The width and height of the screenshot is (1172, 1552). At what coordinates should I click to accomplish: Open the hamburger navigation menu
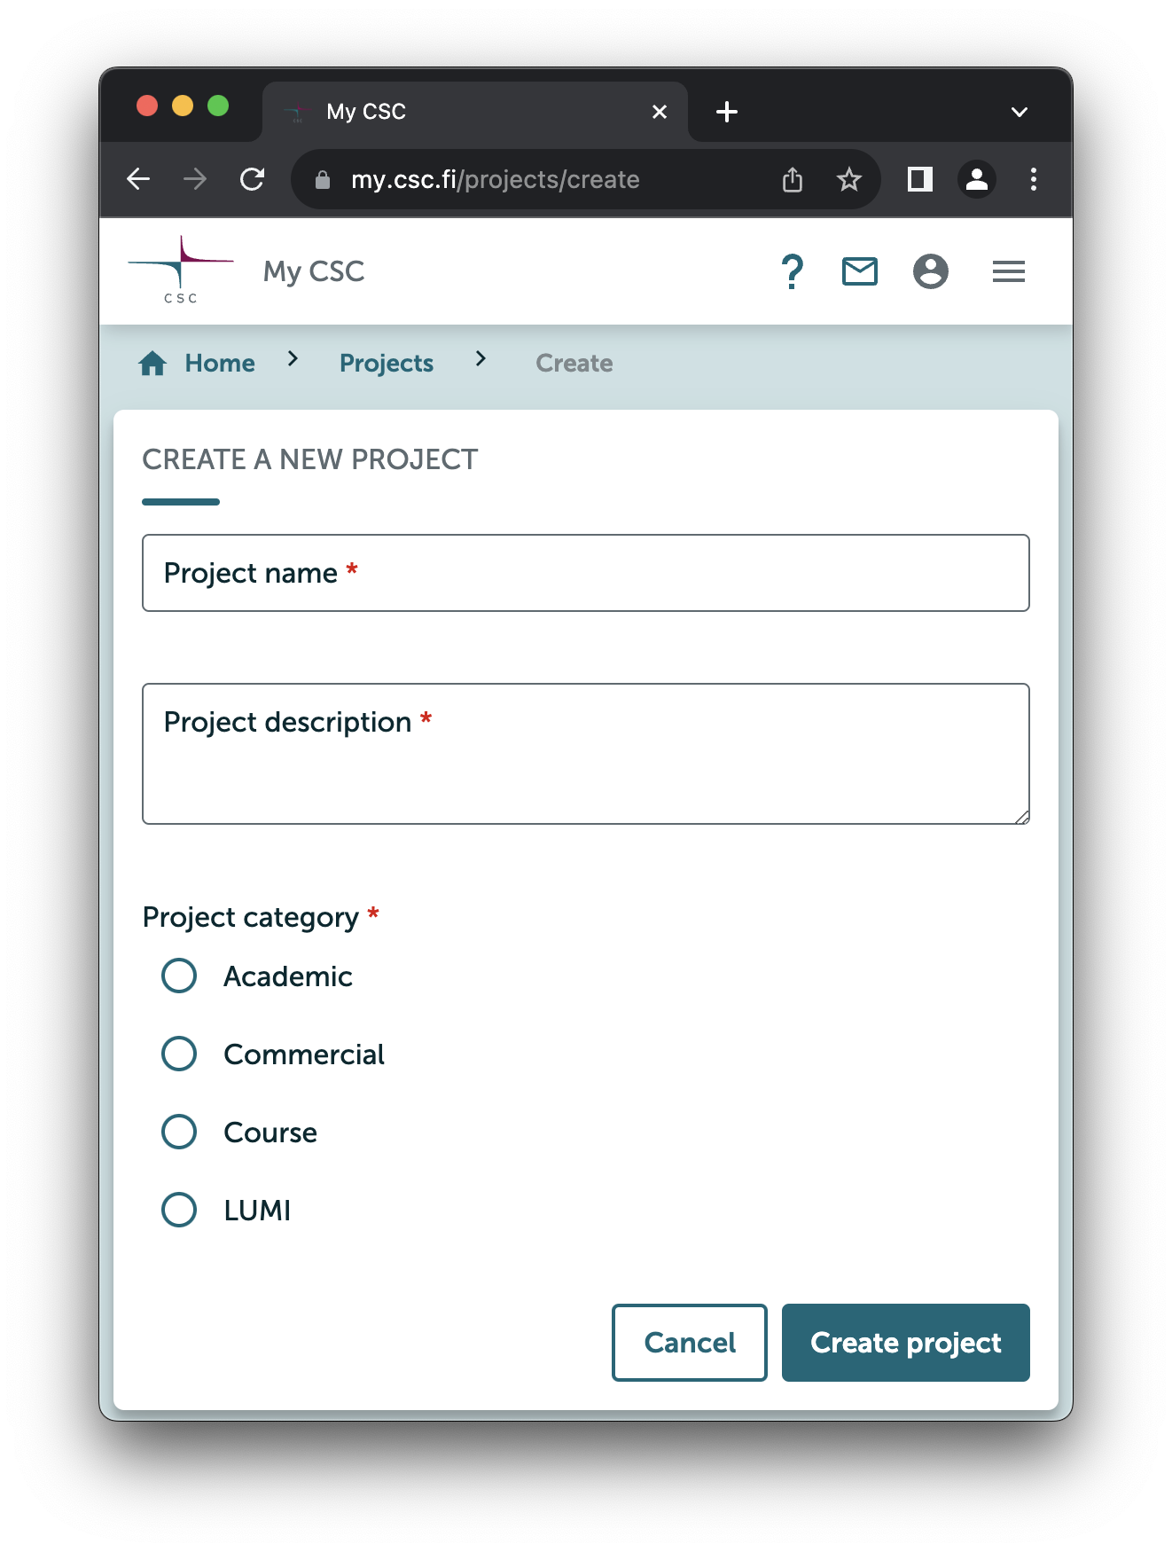1008,271
